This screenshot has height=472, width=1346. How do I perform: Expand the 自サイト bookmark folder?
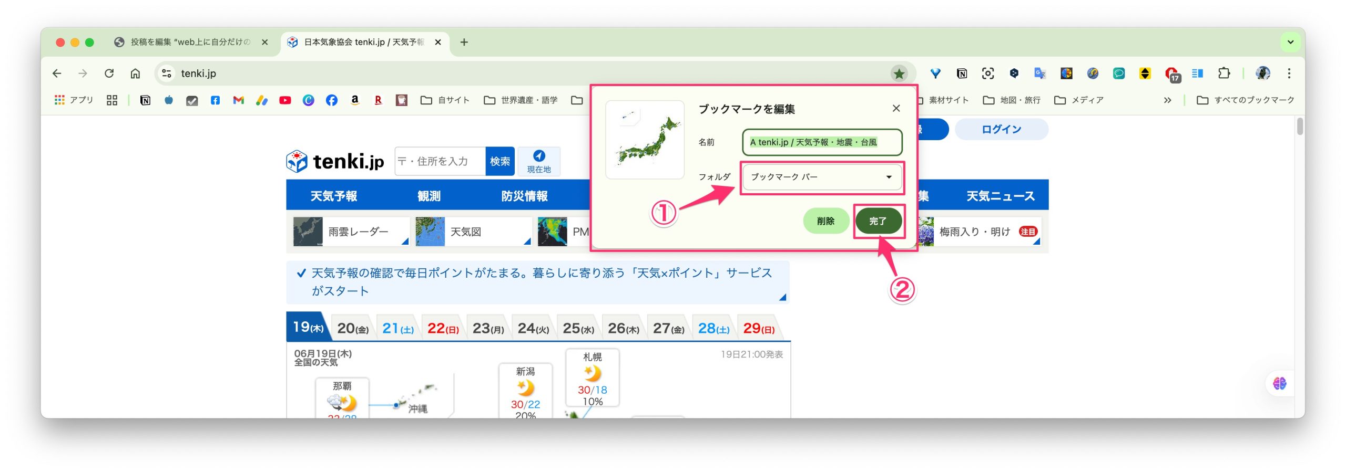coord(445,100)
